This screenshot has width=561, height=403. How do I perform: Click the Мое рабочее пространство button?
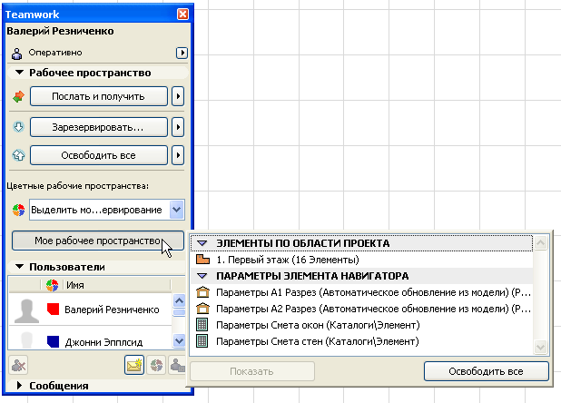tap(98, 241)
